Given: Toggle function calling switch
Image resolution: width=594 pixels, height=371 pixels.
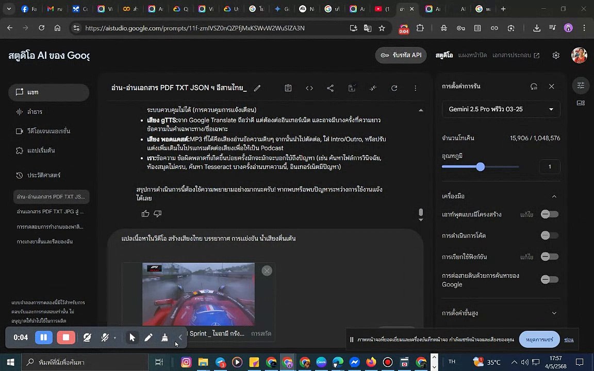Looking at the screenshot, I should click(x=549, y=257).
